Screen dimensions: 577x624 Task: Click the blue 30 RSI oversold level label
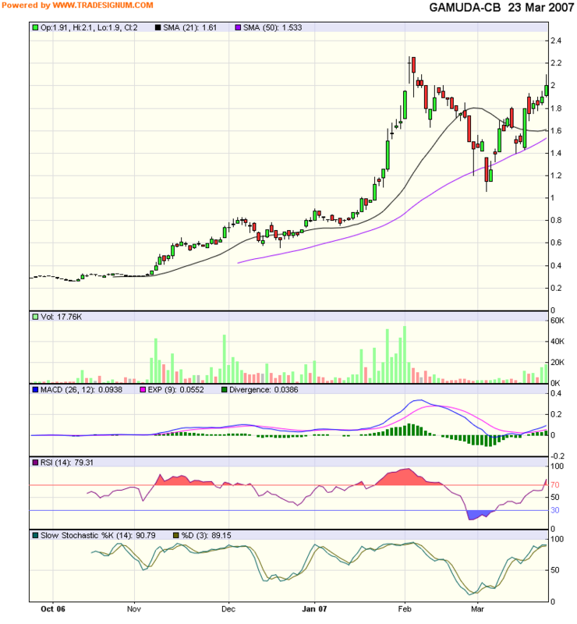click(554, 510)
